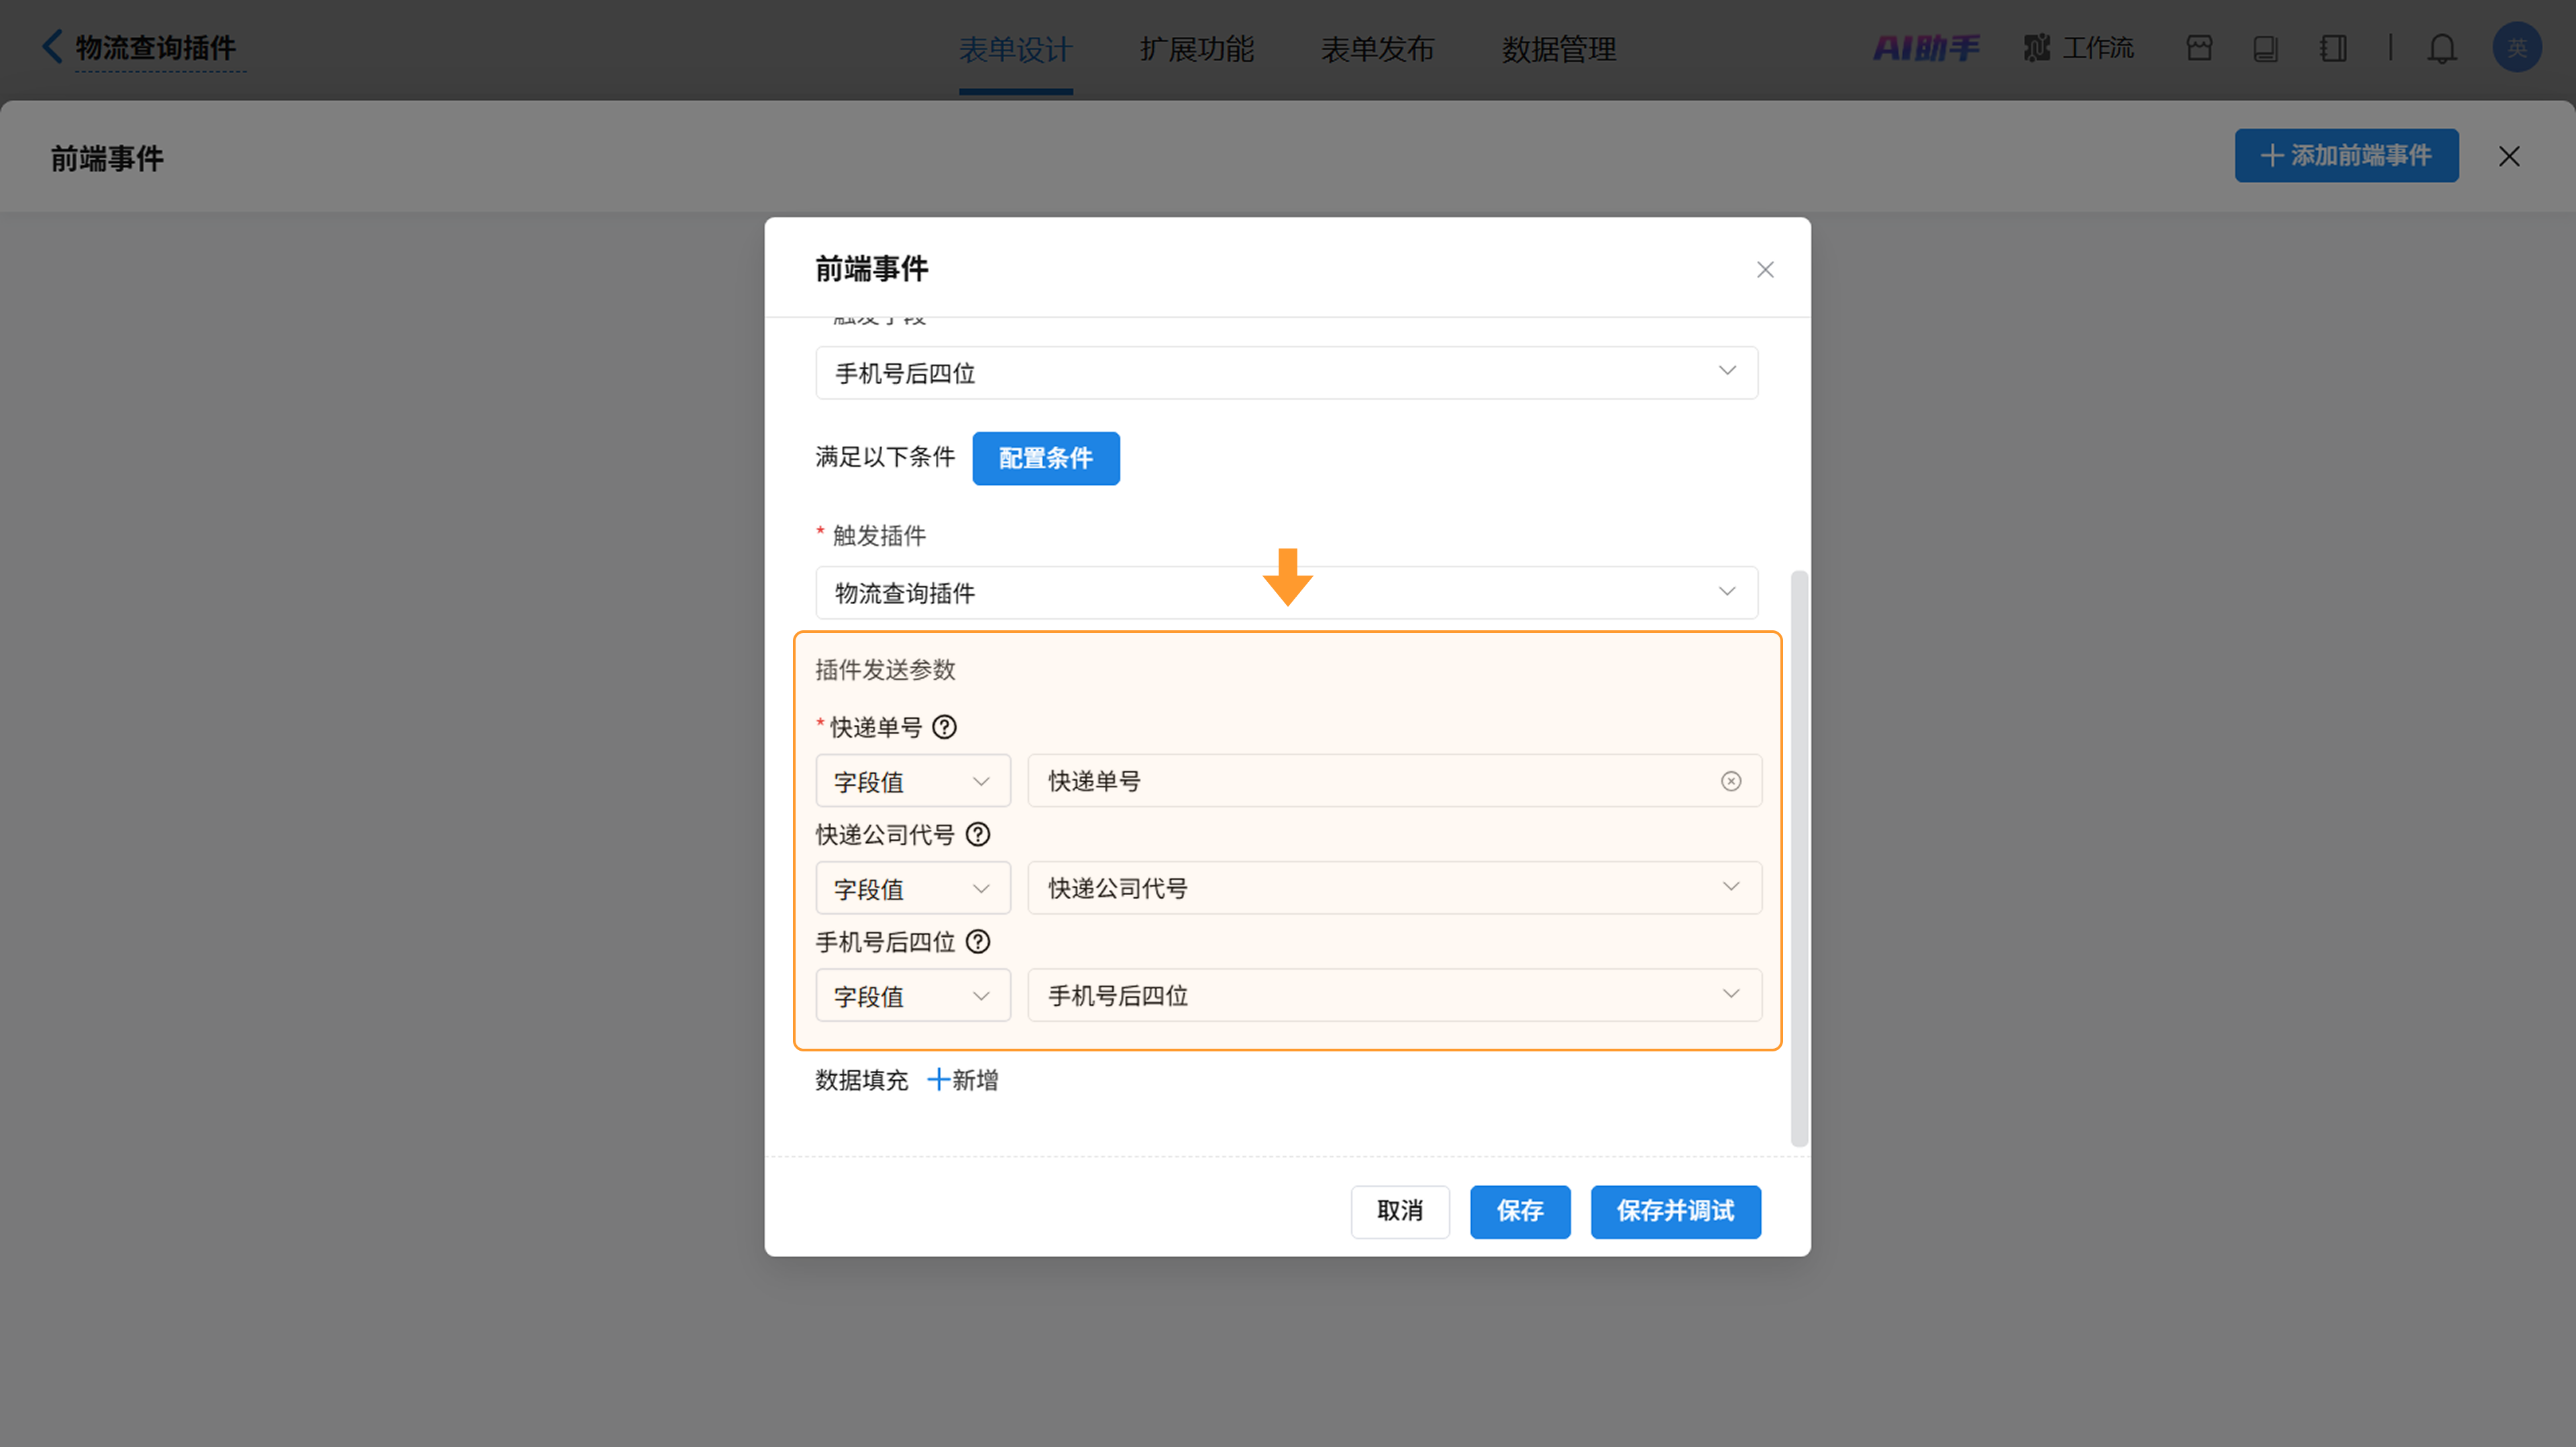This screenshot has height=1447, width=2576.
Task: Open 字段值 type dropdown for 快递单号
Action: click(913, 780)
